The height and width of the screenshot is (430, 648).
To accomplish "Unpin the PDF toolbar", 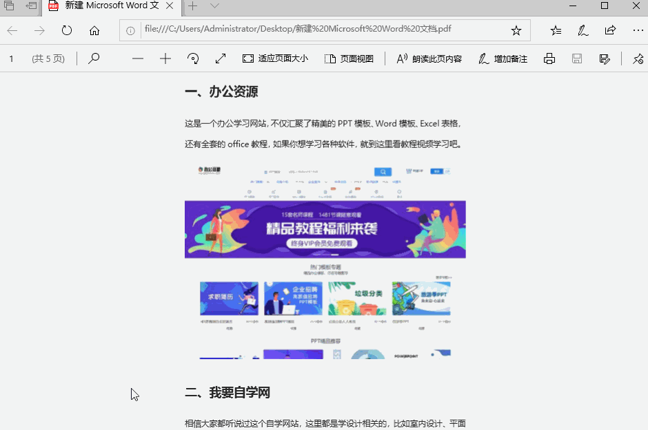I will (638, 58).
